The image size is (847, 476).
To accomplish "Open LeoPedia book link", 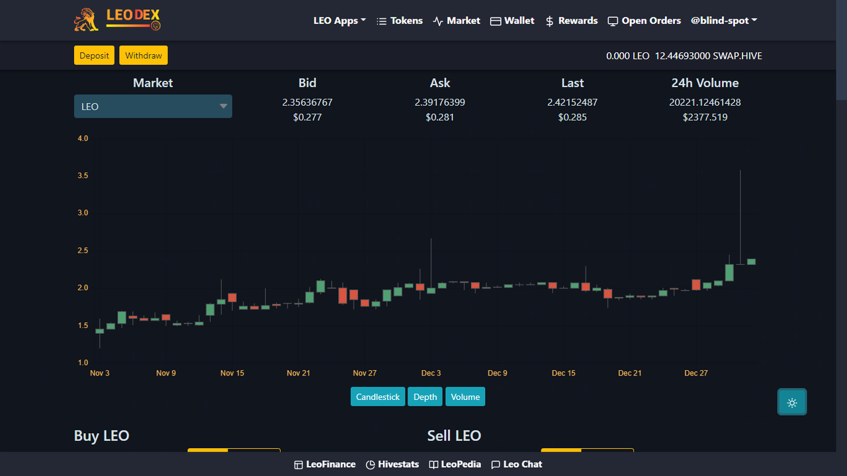I will [433, 465].
